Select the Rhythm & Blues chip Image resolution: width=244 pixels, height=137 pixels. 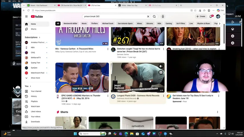pyautogui.click(x=204, y=23)
